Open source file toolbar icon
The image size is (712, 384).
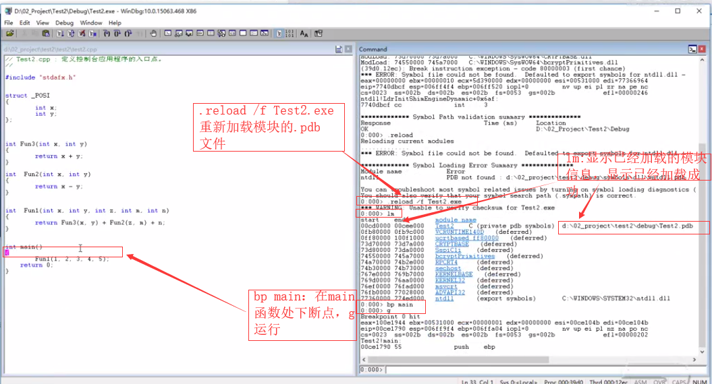(9, 34)
